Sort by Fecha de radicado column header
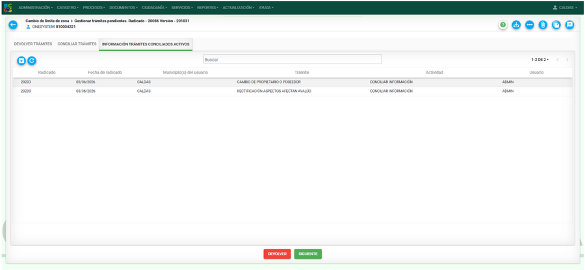Image resolution: width=585 pixels, height=270 pixels. click(x=105, y=72)
